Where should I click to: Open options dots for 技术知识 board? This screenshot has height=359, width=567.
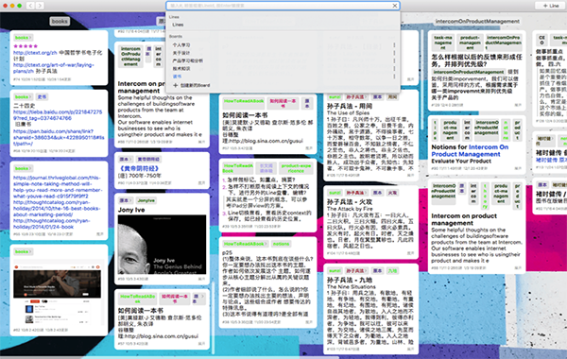pyautogui.click(x=394, y=69)
